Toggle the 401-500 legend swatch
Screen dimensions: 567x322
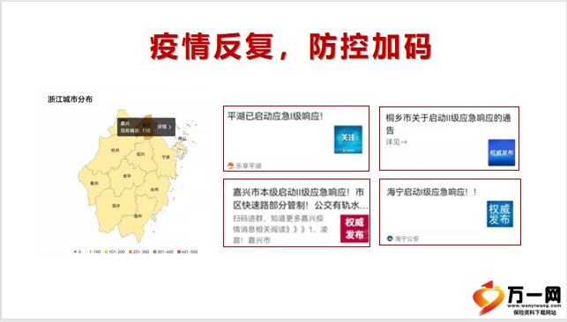pyautogui.click(x=179, y=252)
